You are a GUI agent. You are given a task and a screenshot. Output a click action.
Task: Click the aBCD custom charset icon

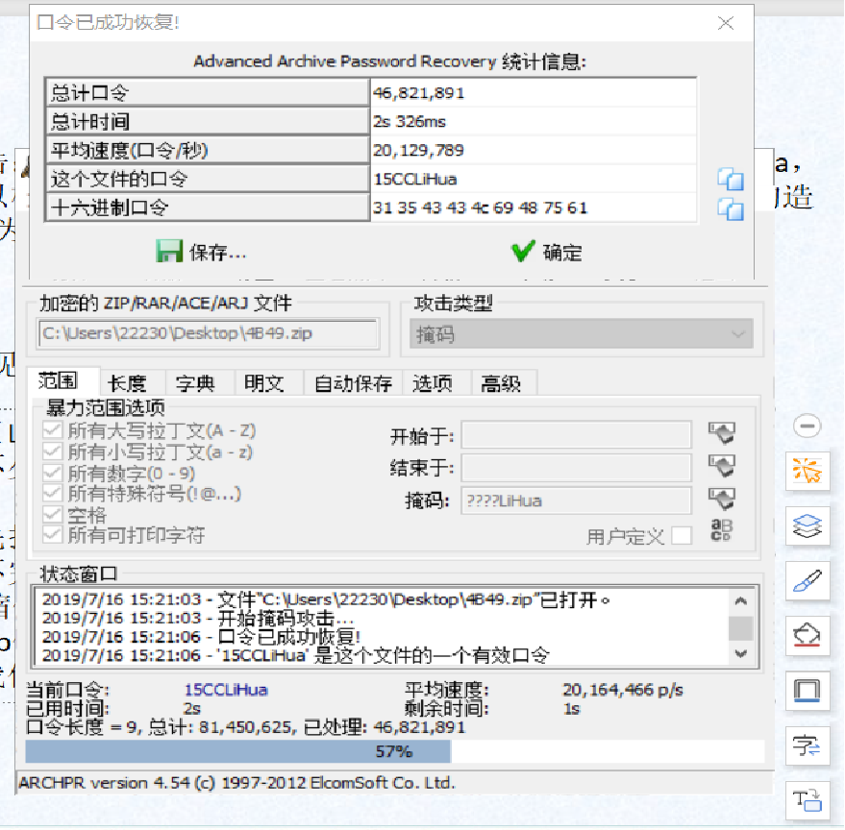722,530
